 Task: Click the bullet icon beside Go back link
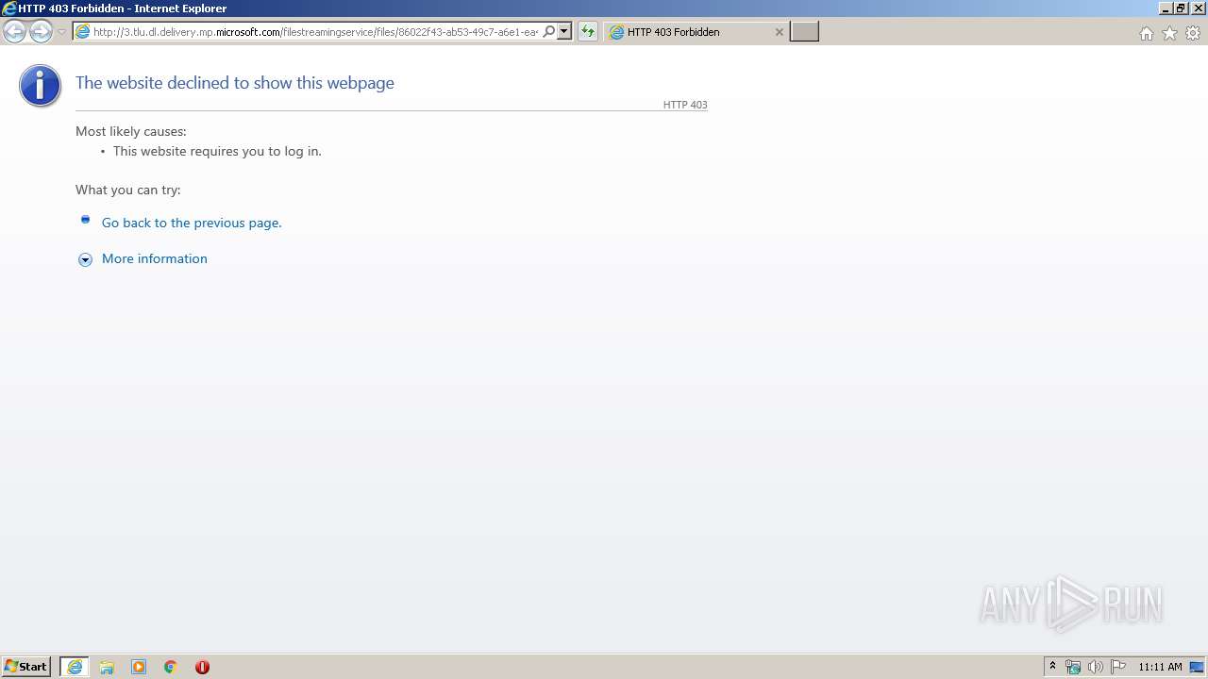pos(85,220)
